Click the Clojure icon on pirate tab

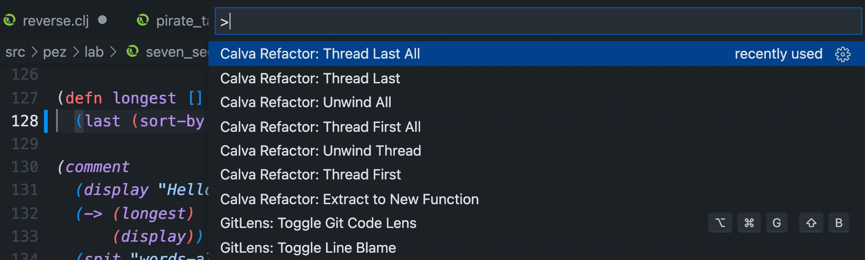143,20
